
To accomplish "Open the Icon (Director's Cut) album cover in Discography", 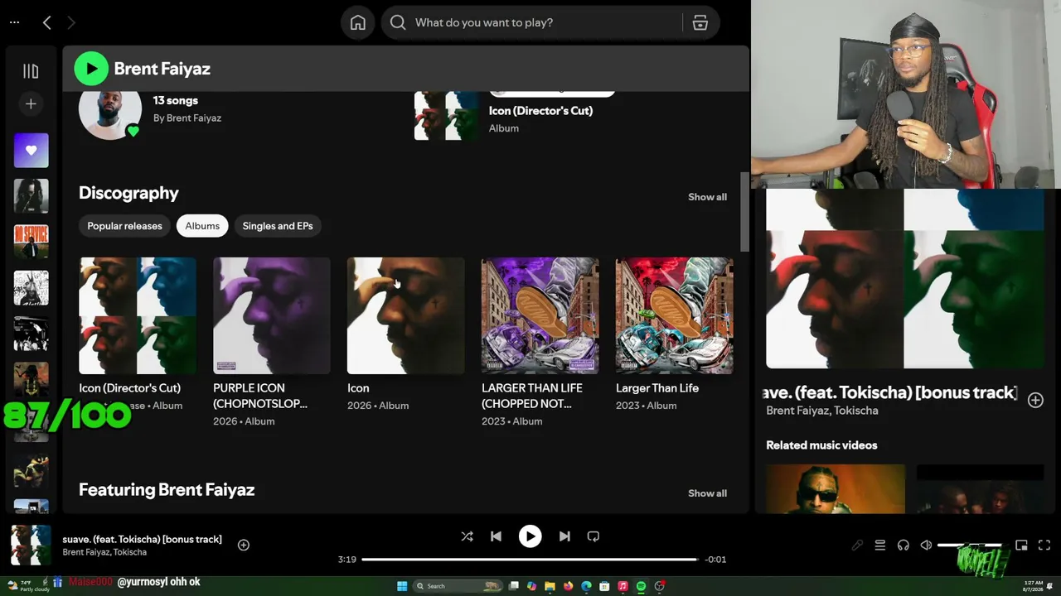I will tap(138, 315).
